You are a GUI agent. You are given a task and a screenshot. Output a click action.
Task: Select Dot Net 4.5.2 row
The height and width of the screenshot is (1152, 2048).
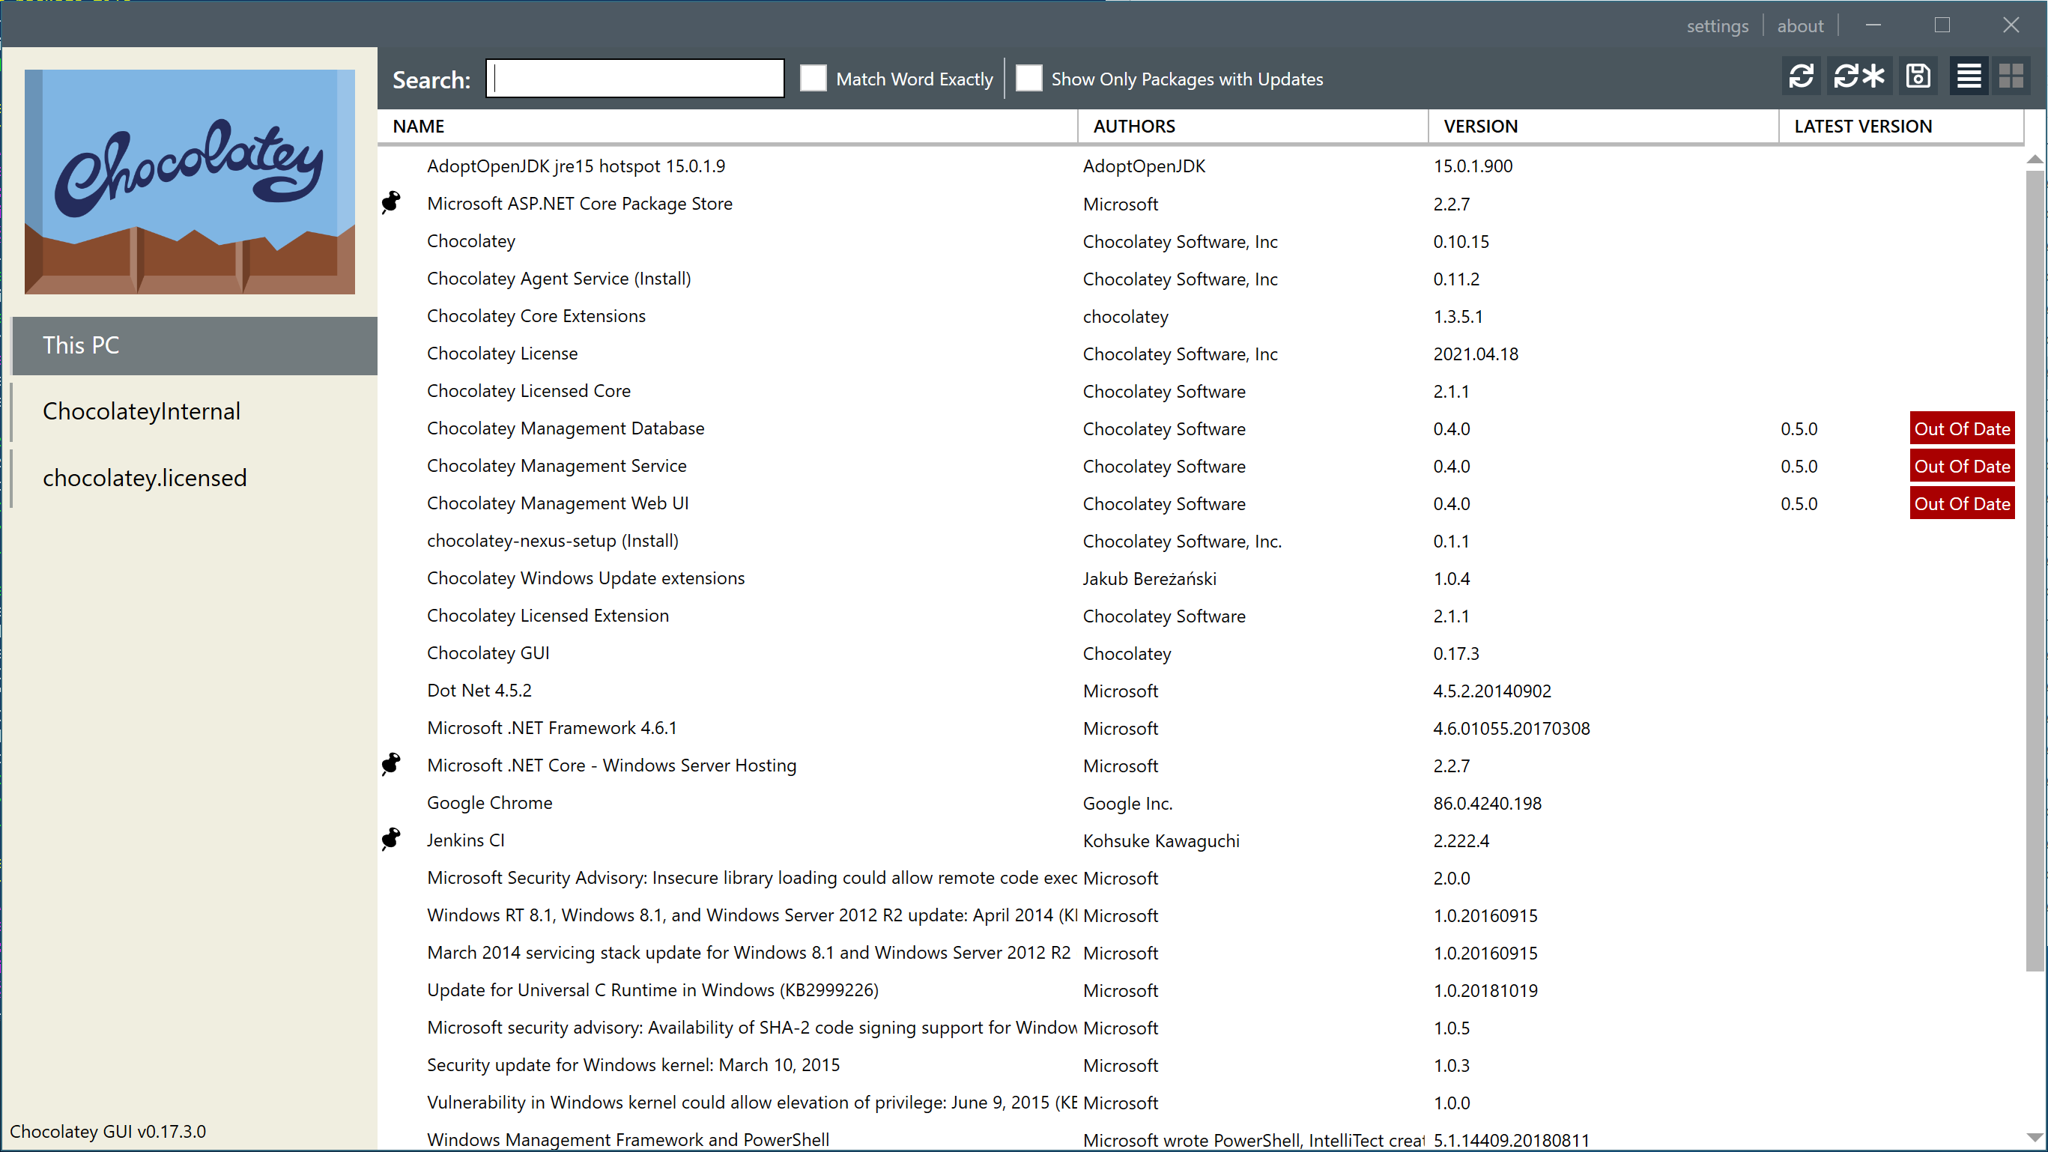pos(1201,690)
